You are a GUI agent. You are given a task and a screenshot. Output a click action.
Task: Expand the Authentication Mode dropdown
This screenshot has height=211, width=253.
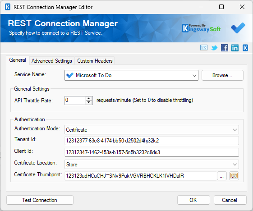pos(235,130)
